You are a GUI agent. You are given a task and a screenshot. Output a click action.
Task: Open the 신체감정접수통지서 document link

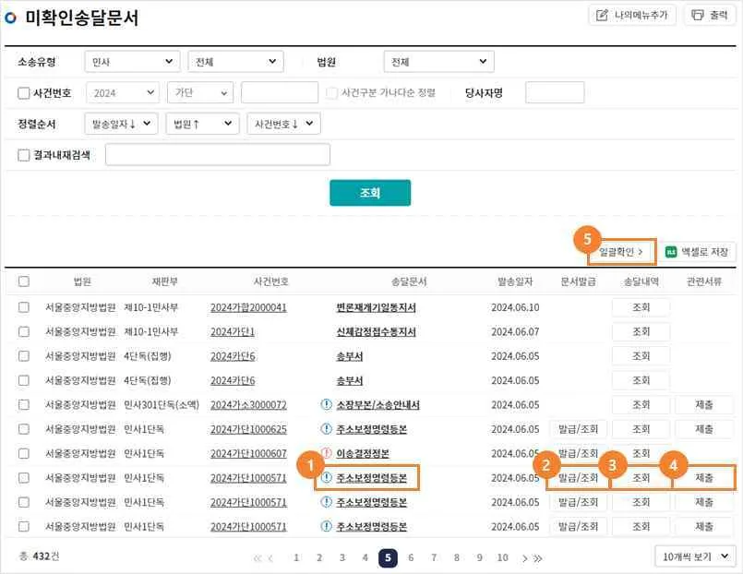(377, 331)
